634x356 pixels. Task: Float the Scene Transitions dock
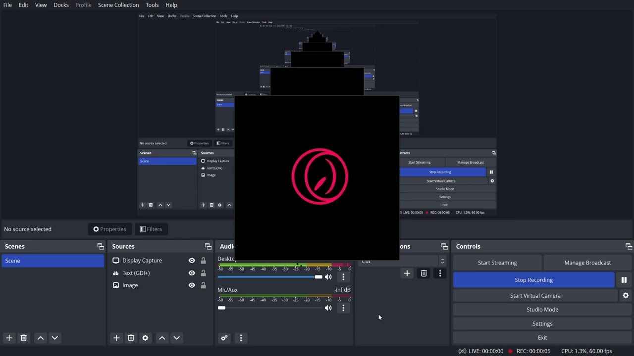tap(444, 246)
